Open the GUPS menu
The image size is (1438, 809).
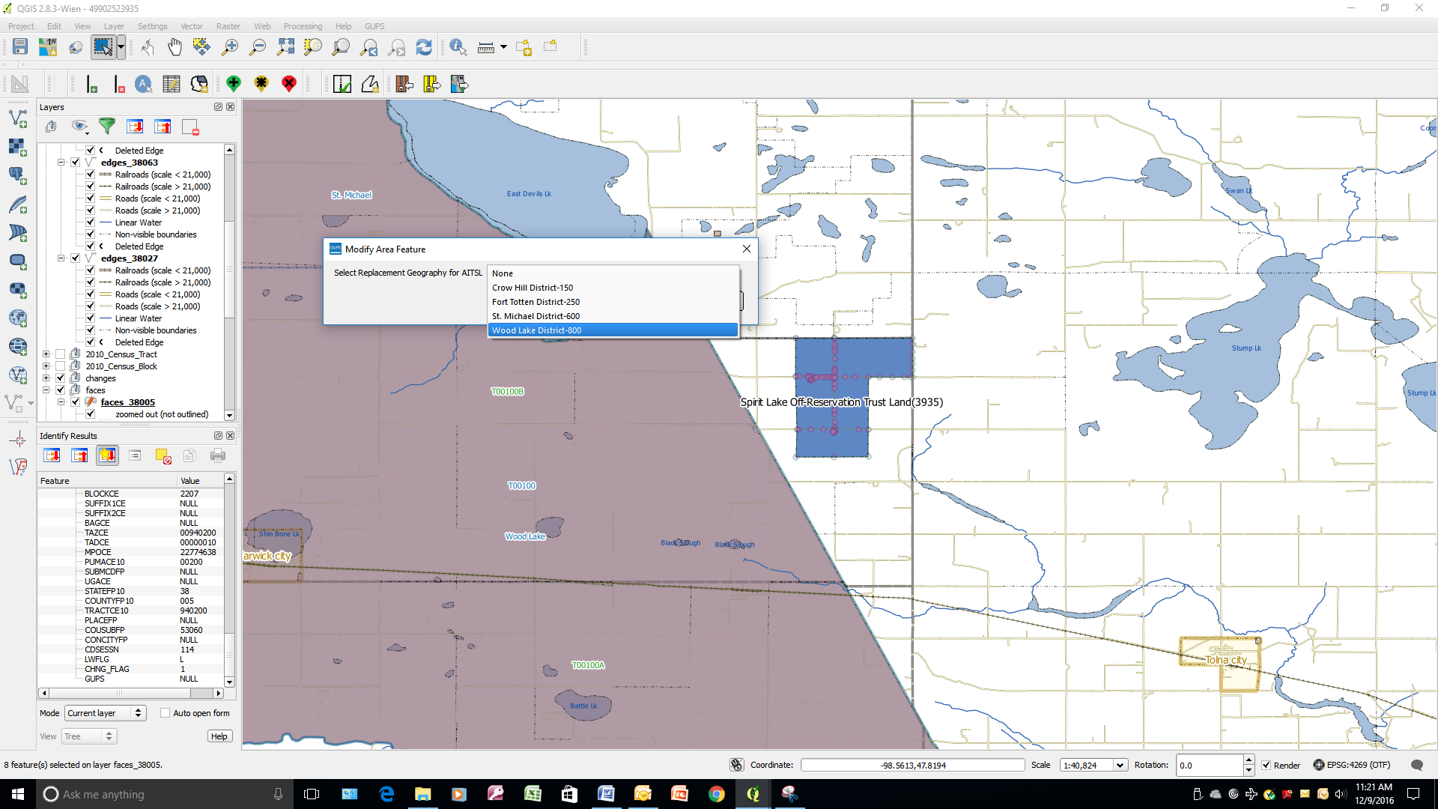pos(374,26)
